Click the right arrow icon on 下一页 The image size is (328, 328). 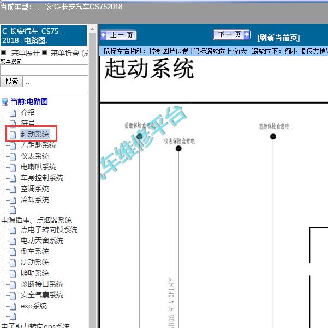[x=247, y=34]
